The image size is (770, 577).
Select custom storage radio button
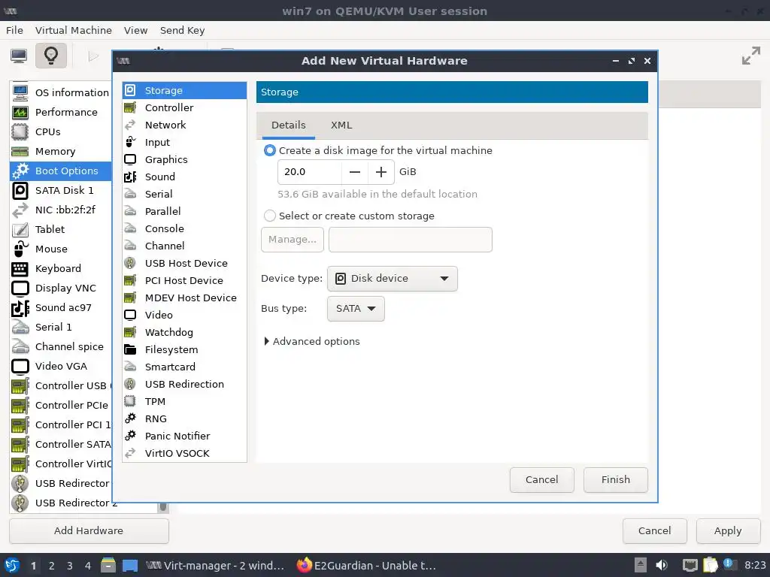[270, 216]
